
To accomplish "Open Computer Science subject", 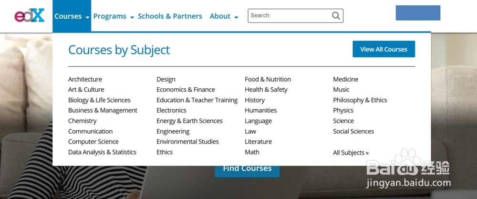I will 93,142.
